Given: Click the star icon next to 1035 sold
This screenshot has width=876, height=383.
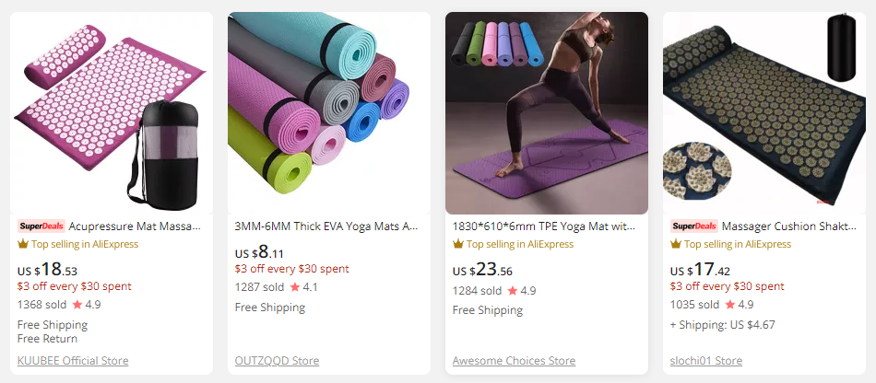Looking at the screenshot, I should tap(730, 305).
